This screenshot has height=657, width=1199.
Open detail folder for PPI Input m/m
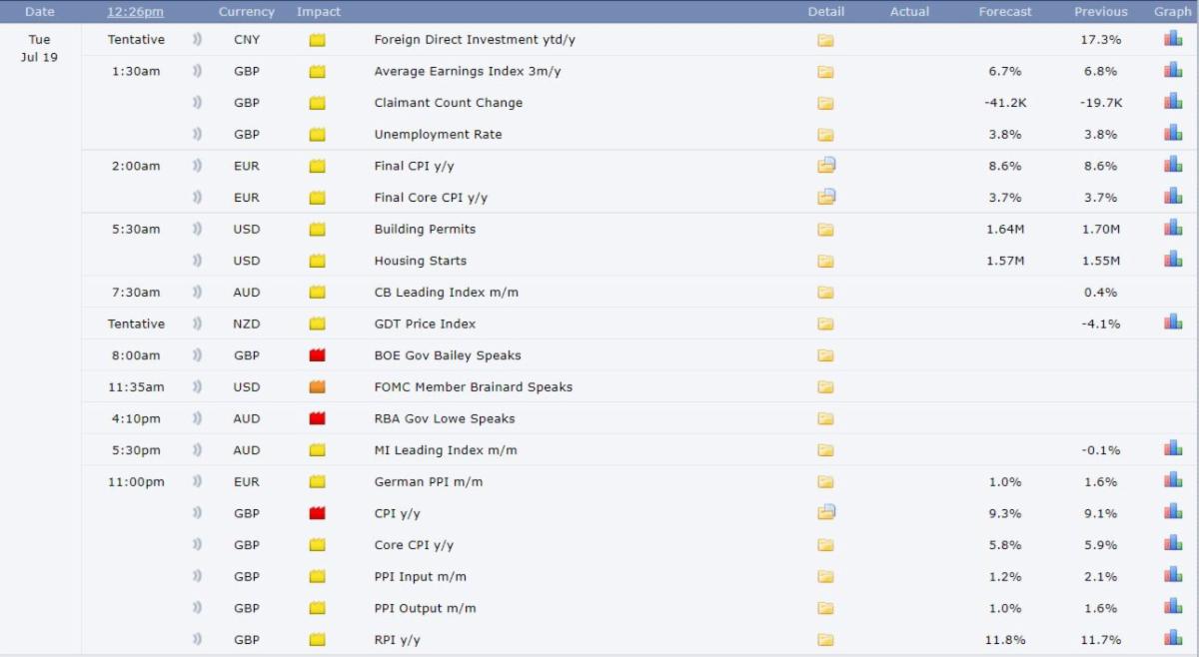coord(825,578)
